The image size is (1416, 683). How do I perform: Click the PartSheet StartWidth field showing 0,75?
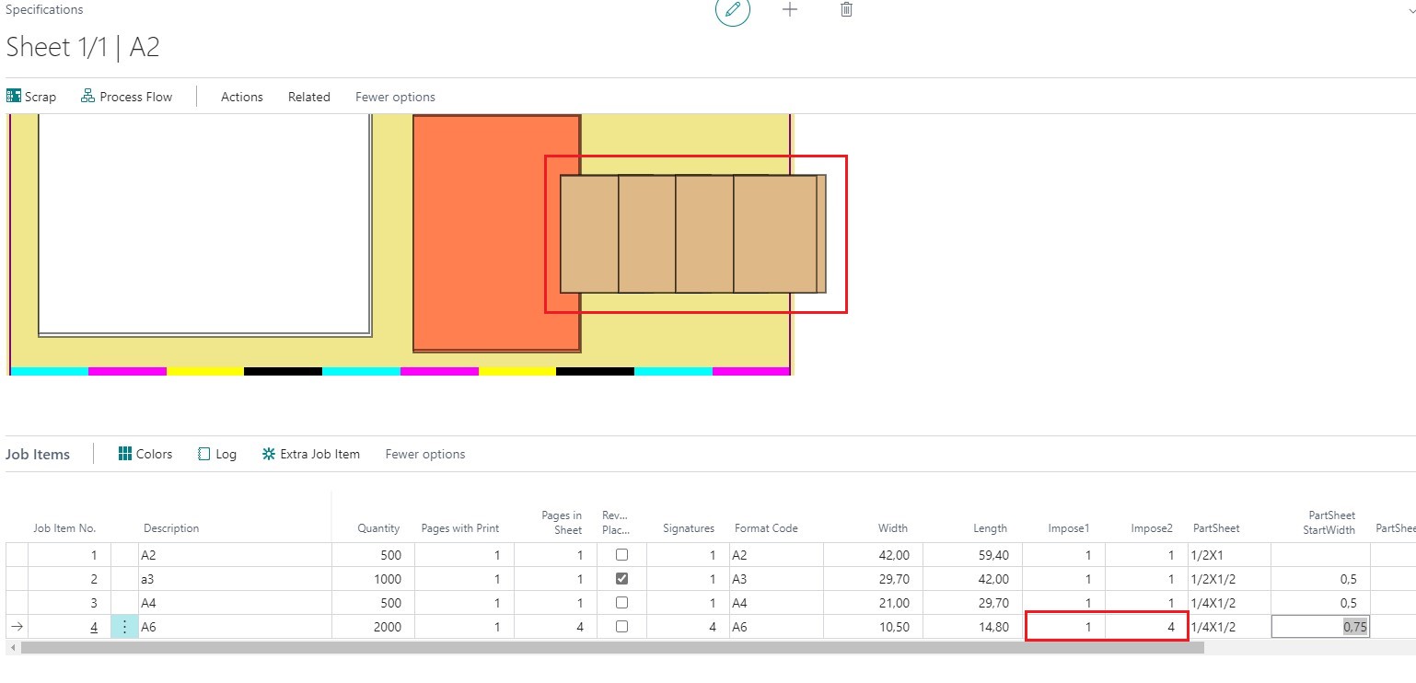[1320, 626]
